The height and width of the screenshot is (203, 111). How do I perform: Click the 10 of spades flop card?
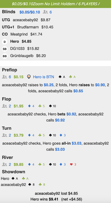point(53,106)
